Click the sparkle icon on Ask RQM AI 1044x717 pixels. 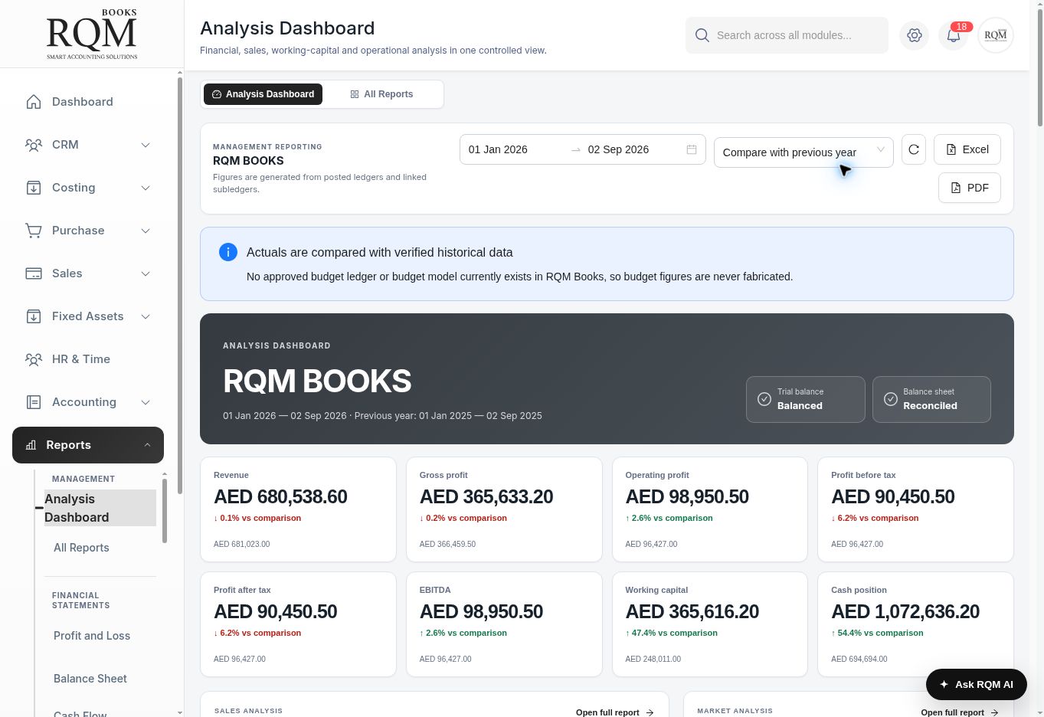point(944,685)
